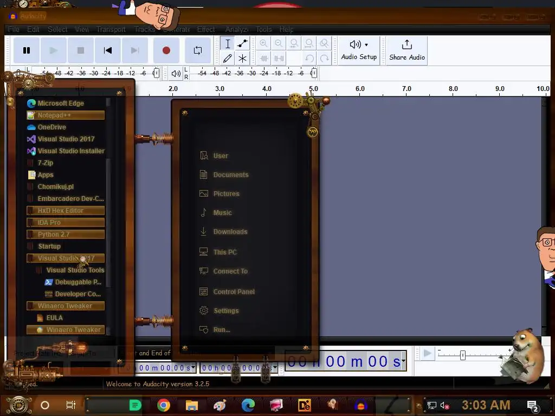Open the Transport menu
The width and height of the screenshot is (555, 416).
111,29
